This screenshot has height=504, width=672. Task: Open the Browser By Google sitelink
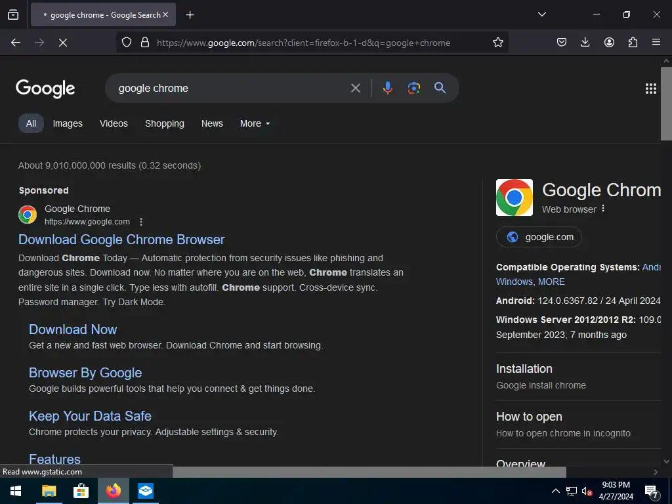85,373
